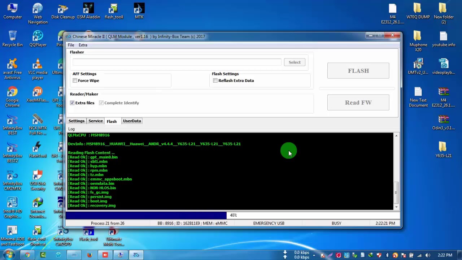Launch VLC media player shortcut
Viewport: 462px width, 260px height.
38,69
